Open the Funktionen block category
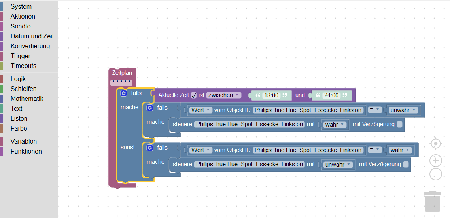Image resolution: width=450 pixels, height=218 pixels. (x=29, y=151)
